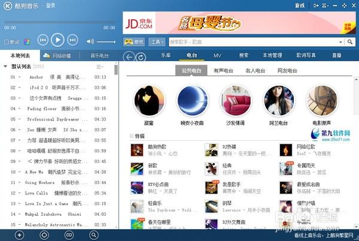Viewport: 359px width, 241px height.
Task: Adjust the volume slider
Action: pos(106,42)
